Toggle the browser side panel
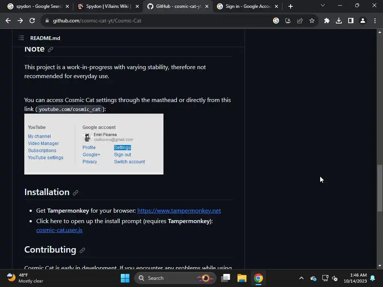 pyautogui.click(x=351, y=21)
